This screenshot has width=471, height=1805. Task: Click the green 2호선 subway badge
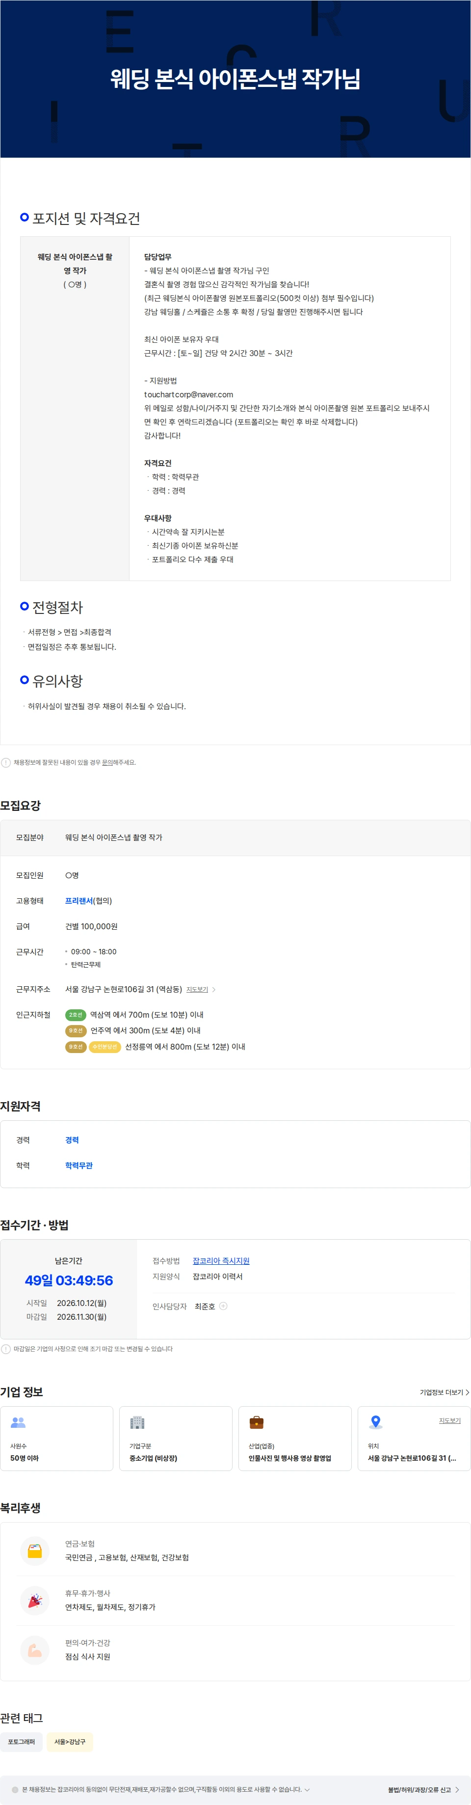pyautogui.click(x=76, y=1015)
